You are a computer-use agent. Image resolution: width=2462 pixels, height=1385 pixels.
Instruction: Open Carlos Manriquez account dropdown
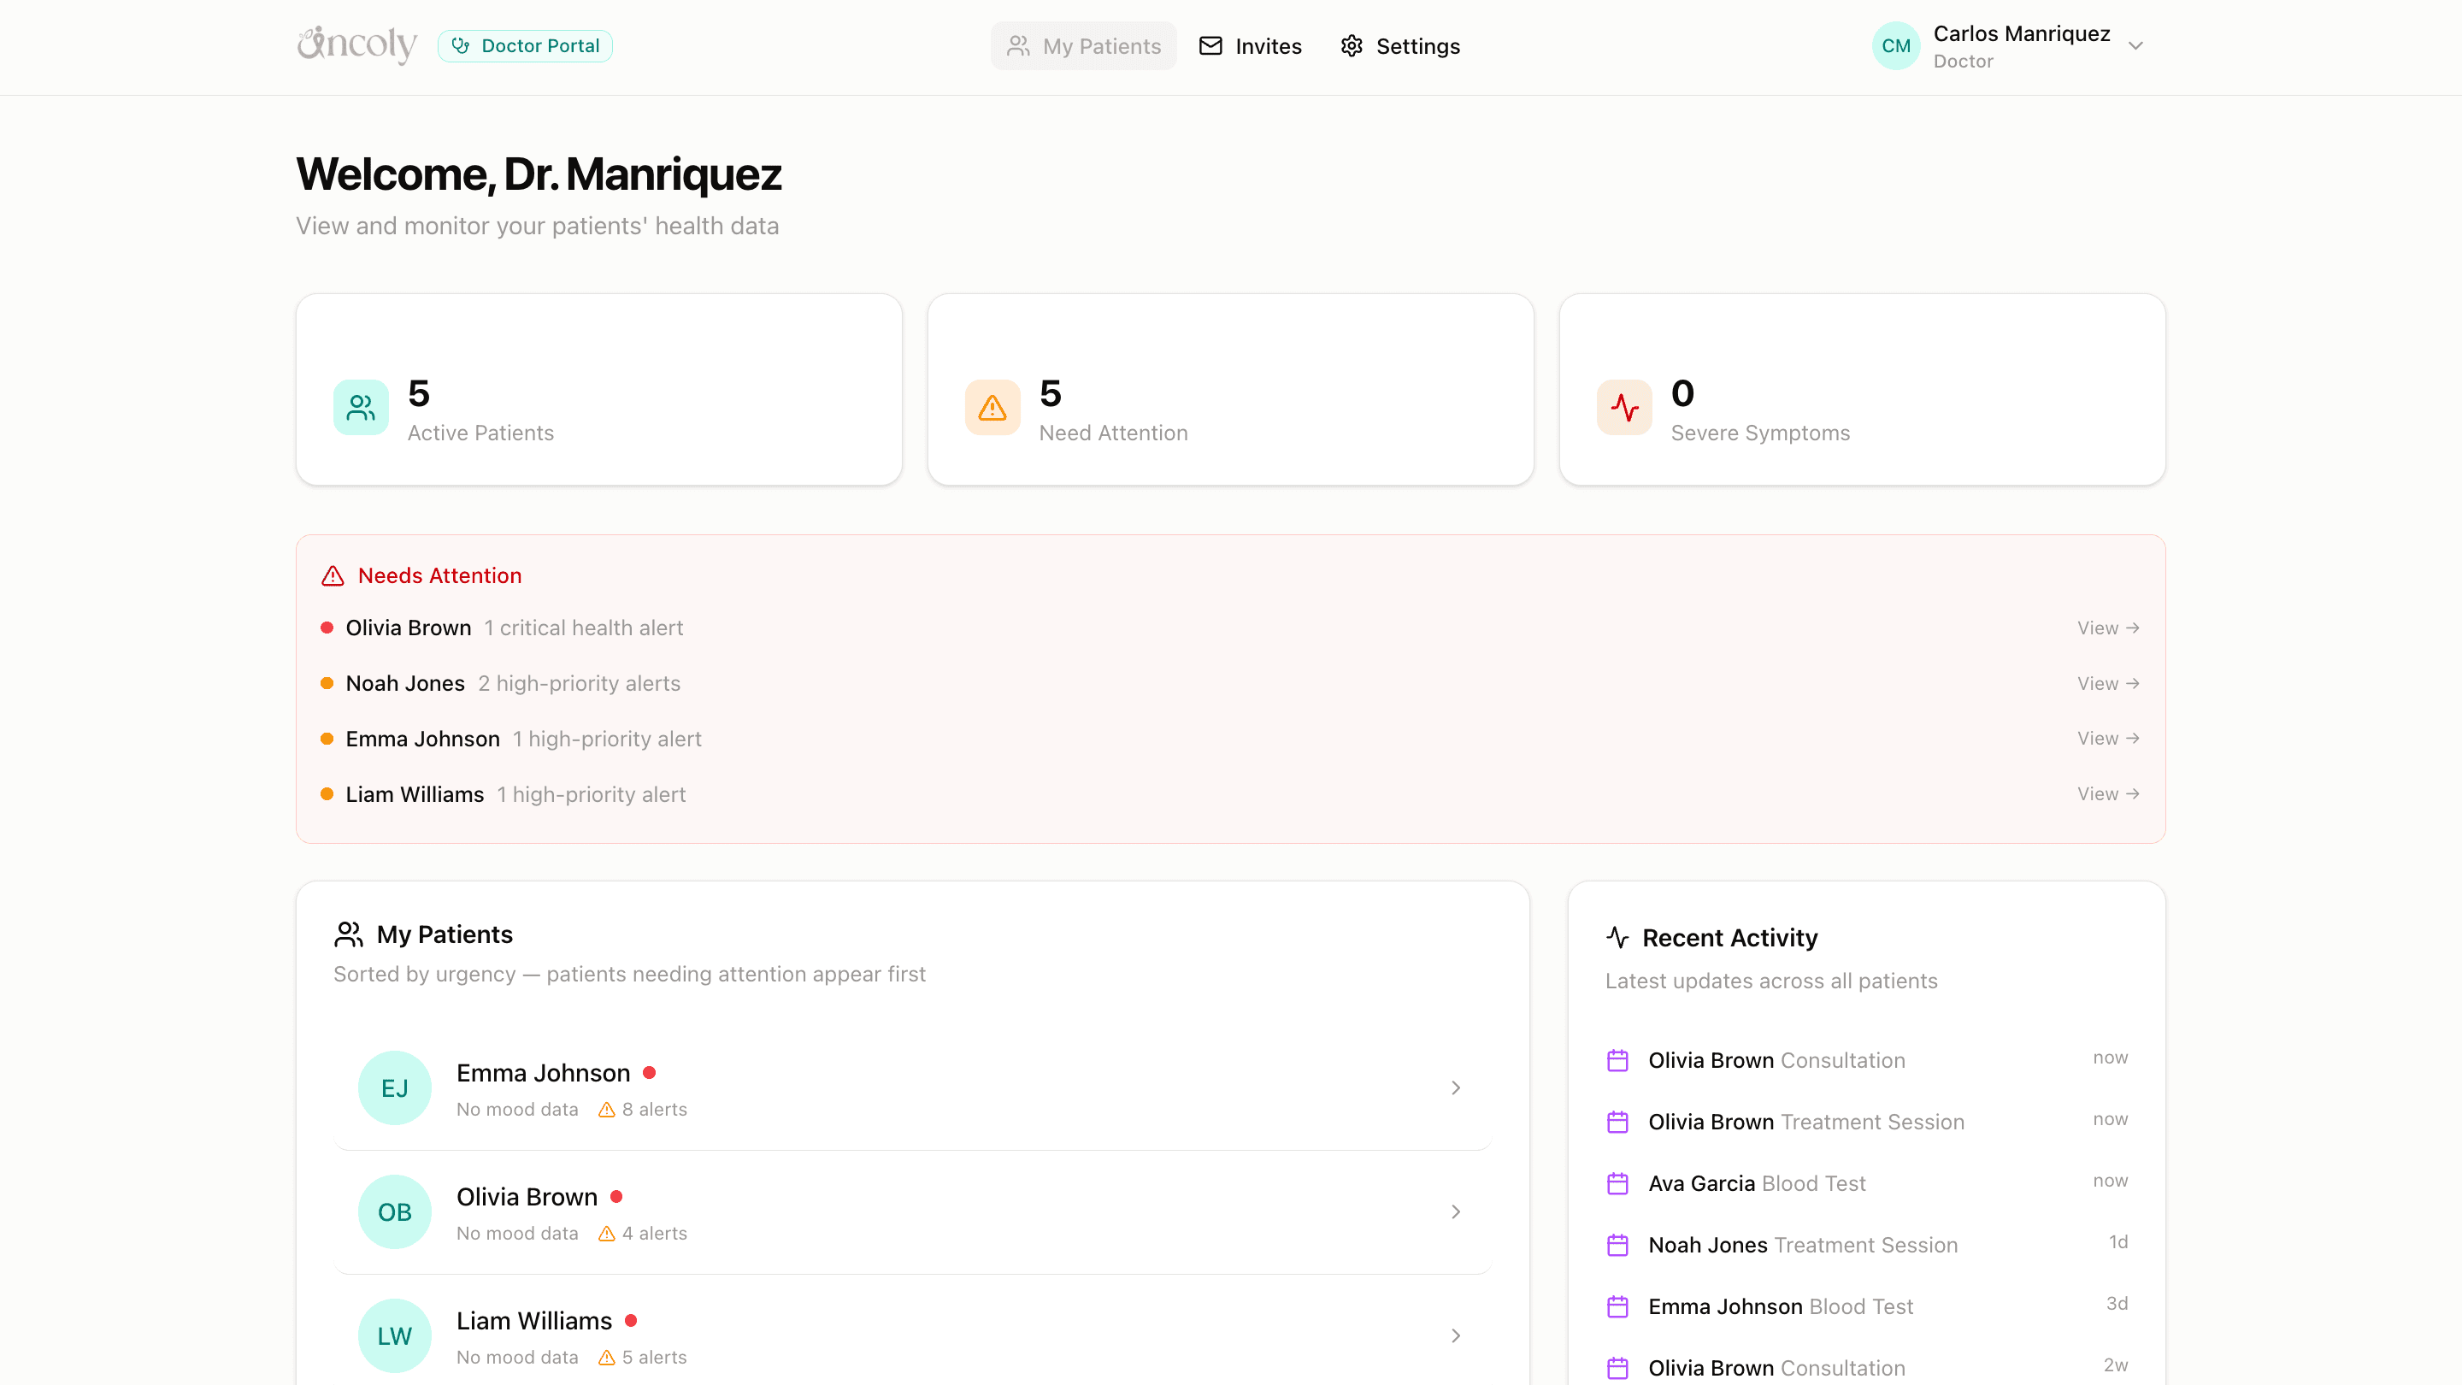[x=2135, y=46]
